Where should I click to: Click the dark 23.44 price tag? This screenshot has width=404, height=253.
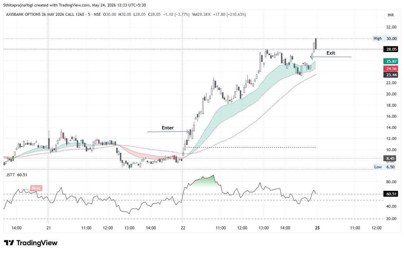pos(391,75)
